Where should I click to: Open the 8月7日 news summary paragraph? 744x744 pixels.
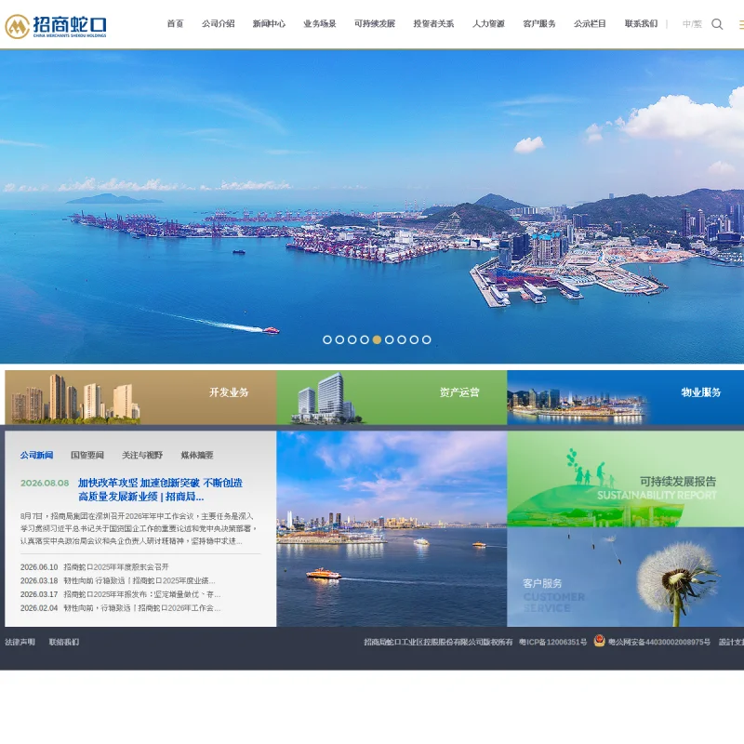pos(139,528)
